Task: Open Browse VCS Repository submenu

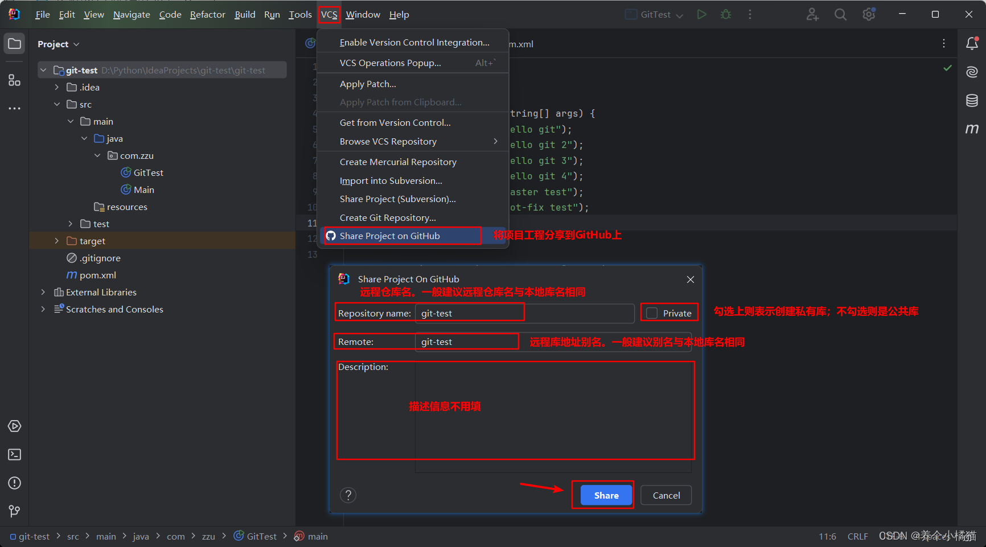Action: tap(412, 141)
